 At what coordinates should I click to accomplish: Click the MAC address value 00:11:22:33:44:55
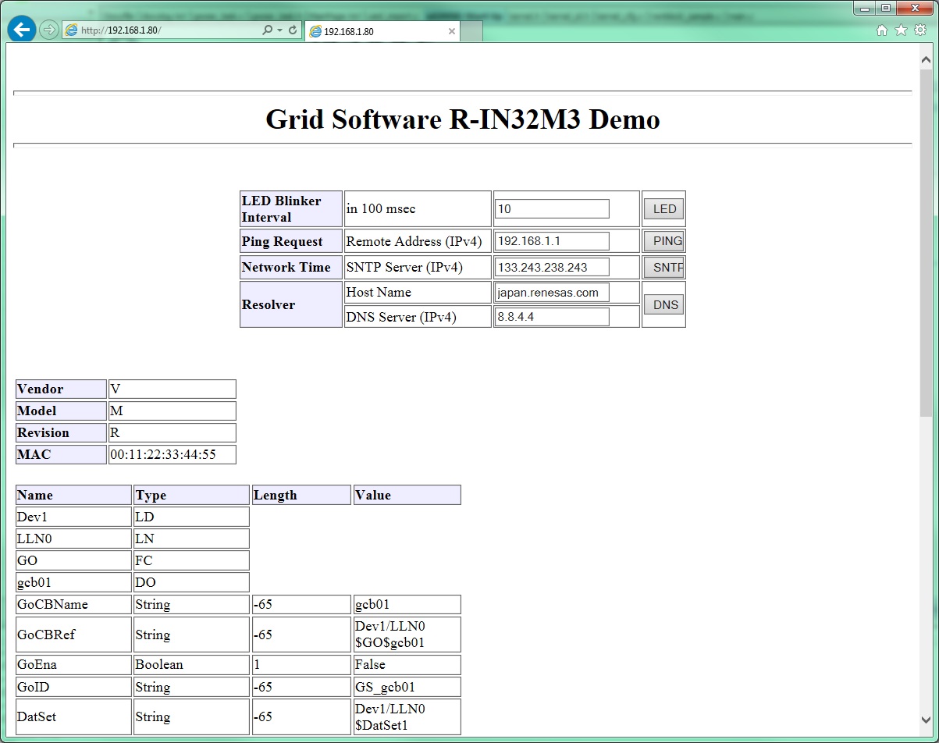pyautogui.click(x=172, y=454)
